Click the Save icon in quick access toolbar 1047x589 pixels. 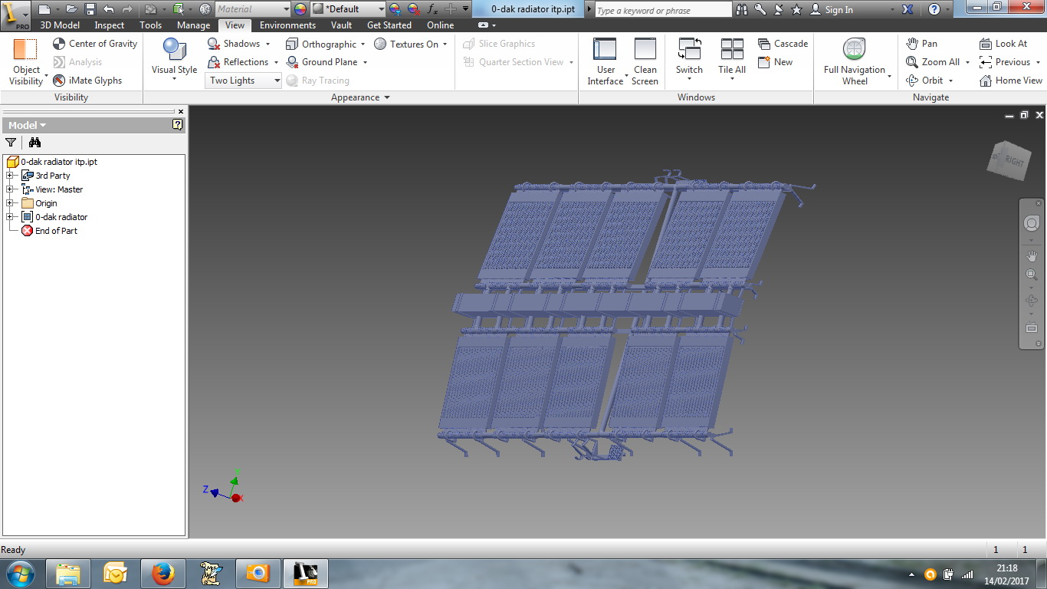coord(90,9)
